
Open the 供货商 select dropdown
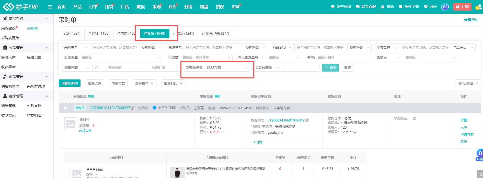click(x=199, y=58)
